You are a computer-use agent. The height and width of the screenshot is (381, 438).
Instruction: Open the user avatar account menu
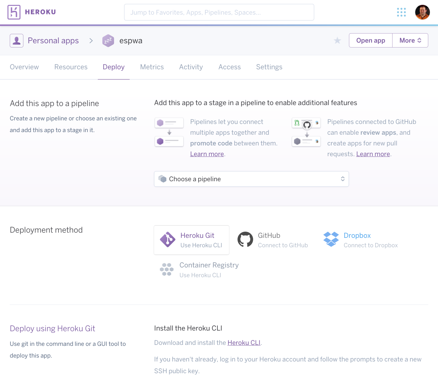coord(422,12)
